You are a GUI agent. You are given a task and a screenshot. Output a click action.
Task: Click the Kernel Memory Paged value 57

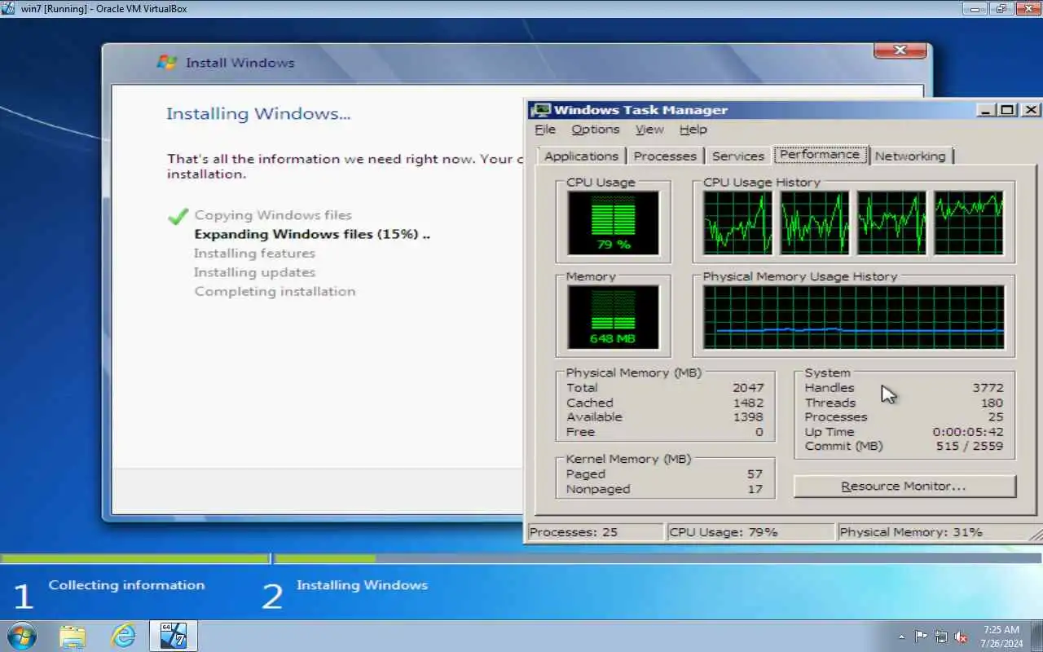tap(755, 474)
